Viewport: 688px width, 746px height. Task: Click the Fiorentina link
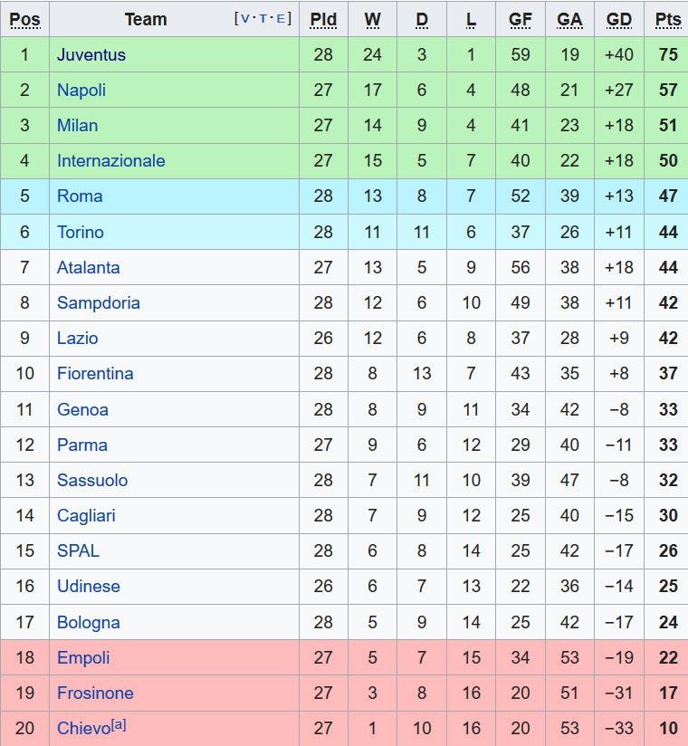(94, 373)
